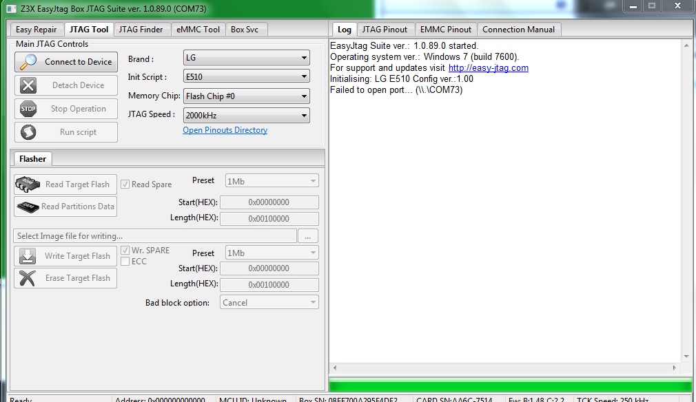This screenshot has height=402, width=696.
Task: Select the Log tab
Action: coord(345,29)
